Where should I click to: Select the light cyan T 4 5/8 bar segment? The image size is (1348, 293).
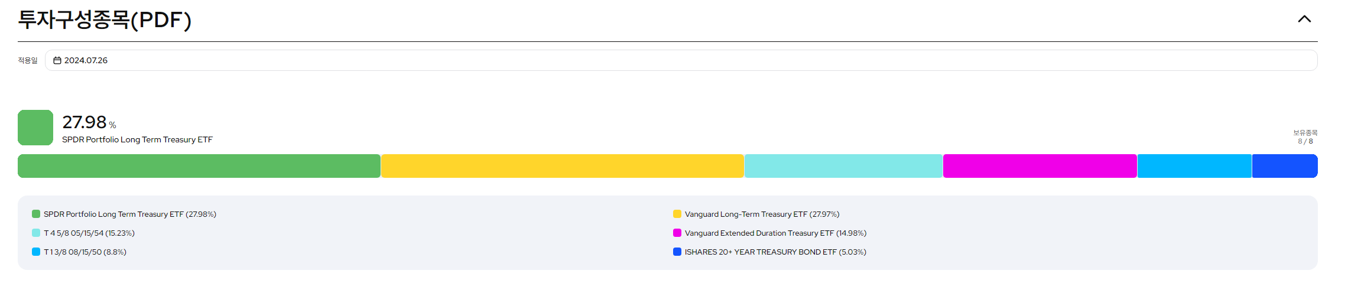coord(843,166)
